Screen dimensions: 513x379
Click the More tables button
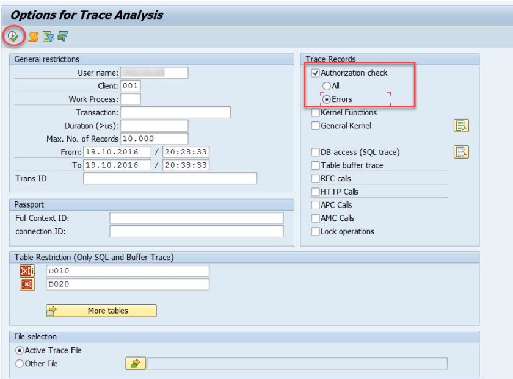point(101,311)
